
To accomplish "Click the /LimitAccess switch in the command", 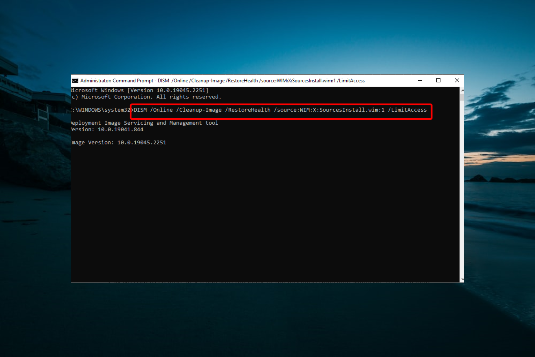I will (x=407, y=110).
